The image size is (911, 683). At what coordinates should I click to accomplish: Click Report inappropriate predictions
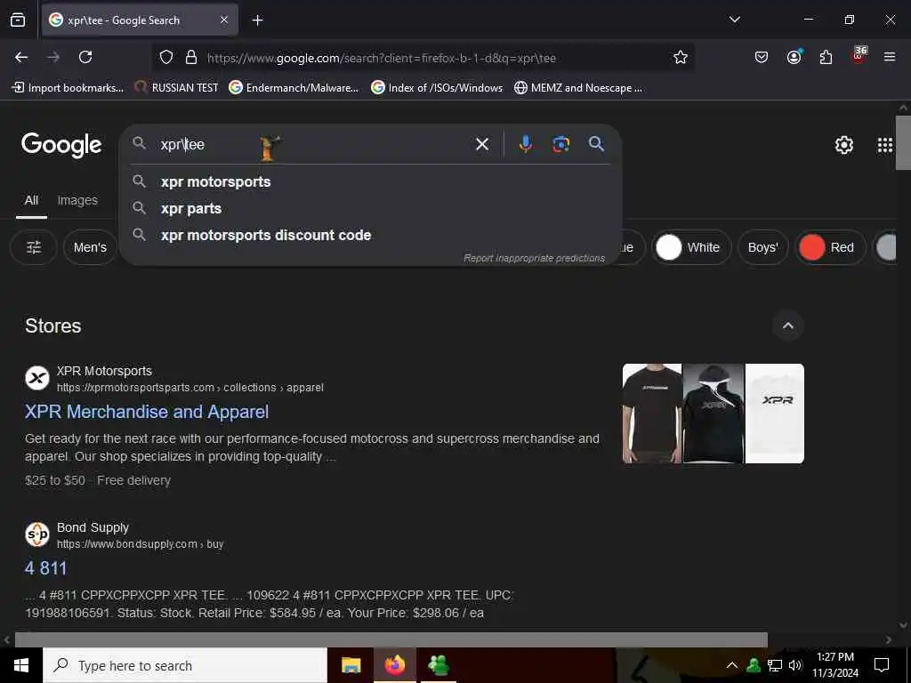[x=534, y=258]
